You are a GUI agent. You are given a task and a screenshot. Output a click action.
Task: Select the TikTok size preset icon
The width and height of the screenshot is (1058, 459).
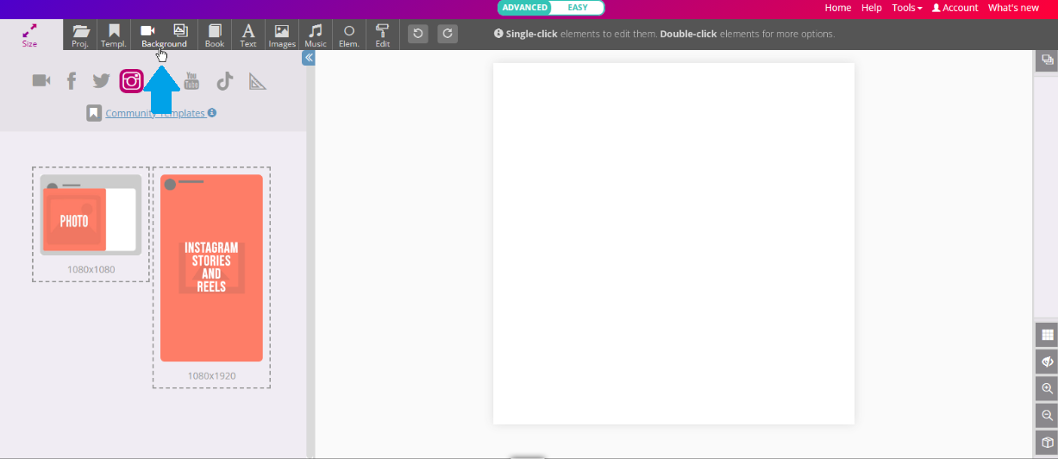click(225, 81)
